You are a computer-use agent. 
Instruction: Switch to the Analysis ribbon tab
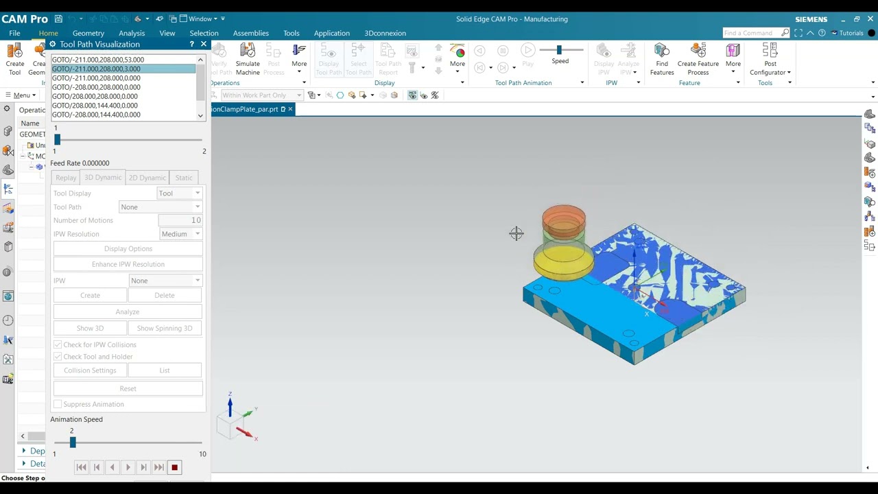click(132, 33)
